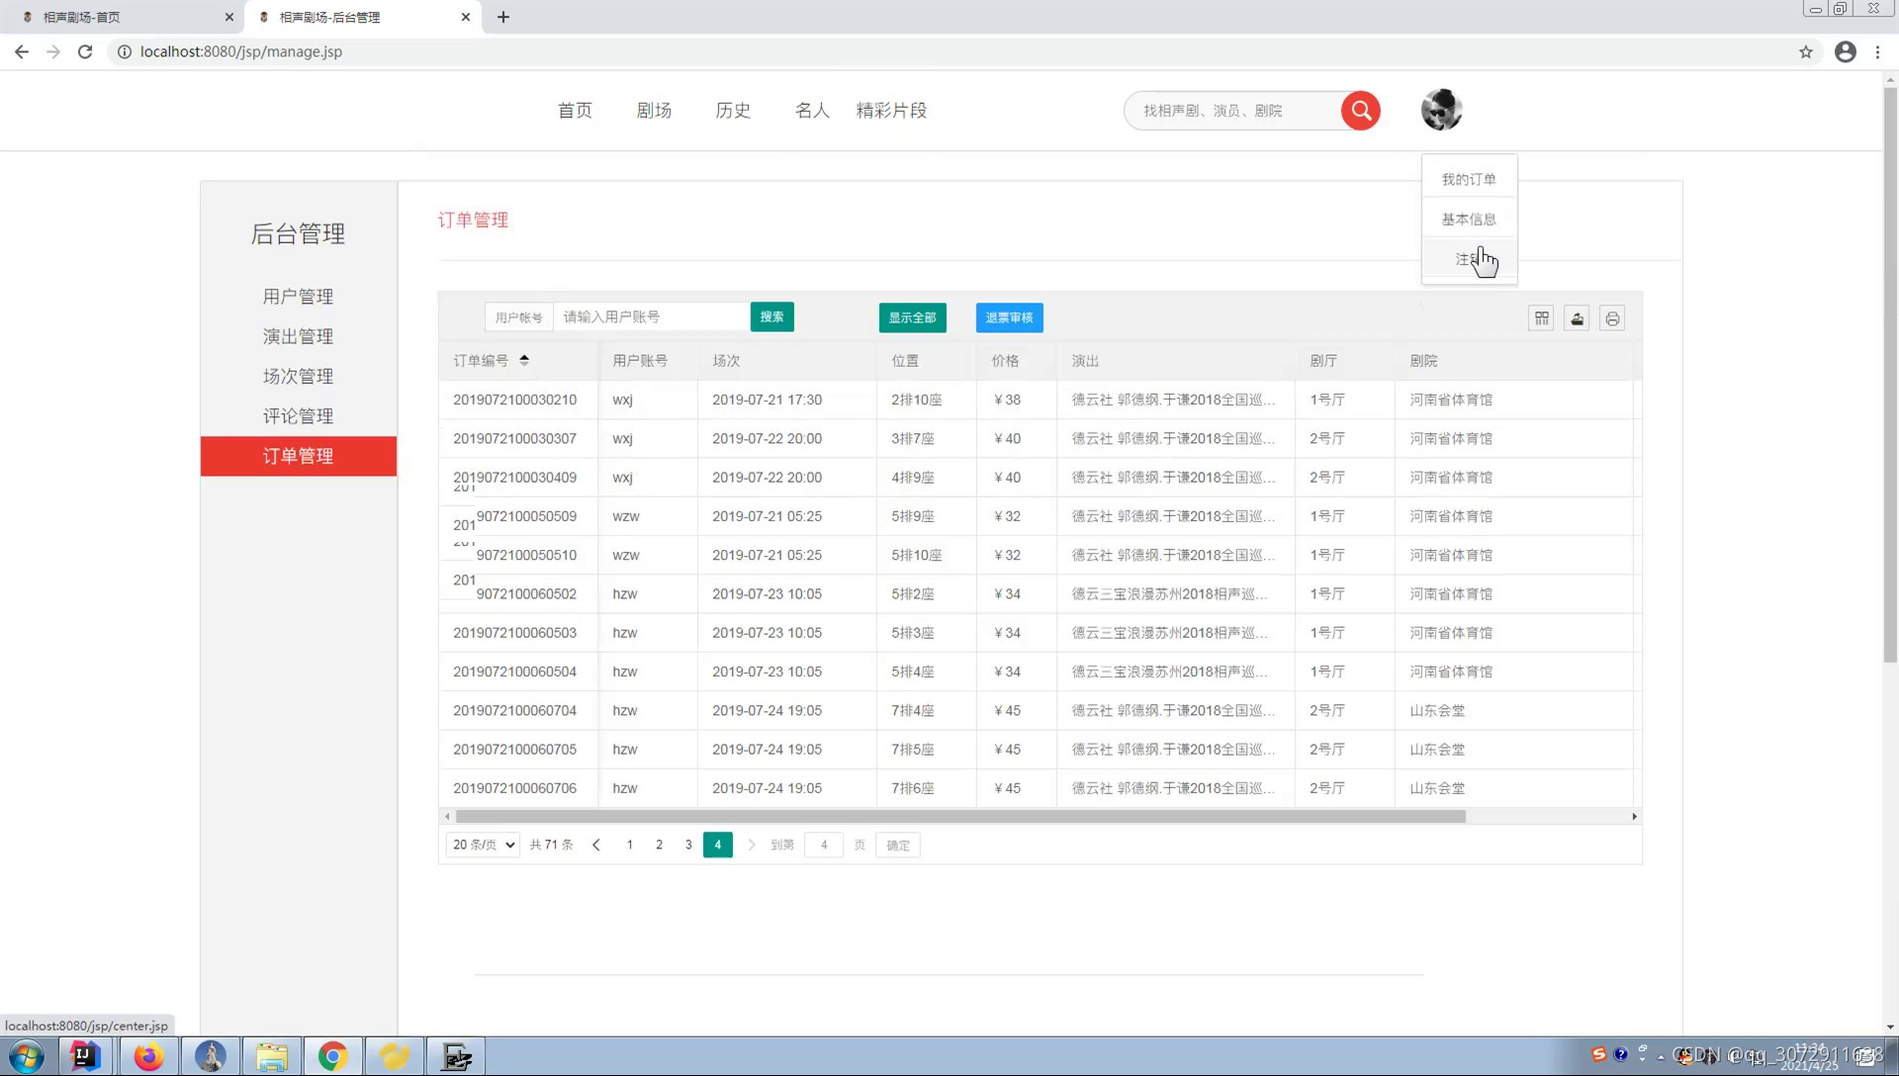
Task: Open file explorer folder in taskbar
Action: pyautogui.click(x=271, y=1056)
